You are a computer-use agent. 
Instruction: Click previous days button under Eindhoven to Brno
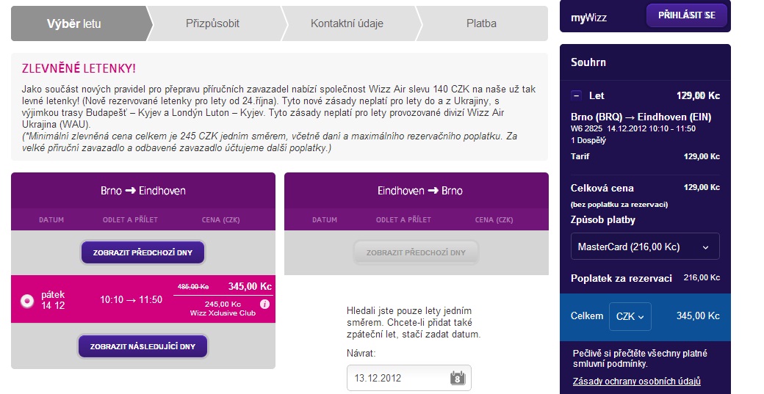(416, 252)
